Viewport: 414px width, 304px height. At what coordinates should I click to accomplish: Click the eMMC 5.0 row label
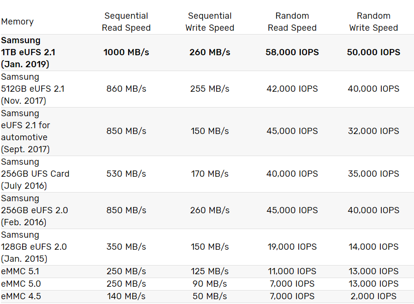pyautogui.click(x=21, y=284)
